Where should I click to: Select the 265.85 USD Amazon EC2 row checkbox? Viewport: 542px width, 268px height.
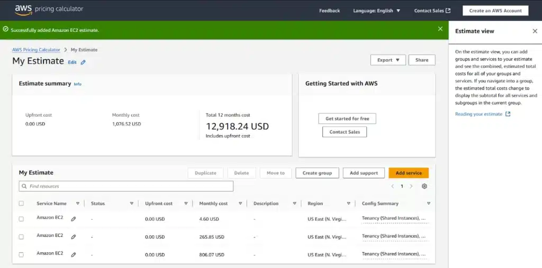(21, 237)
